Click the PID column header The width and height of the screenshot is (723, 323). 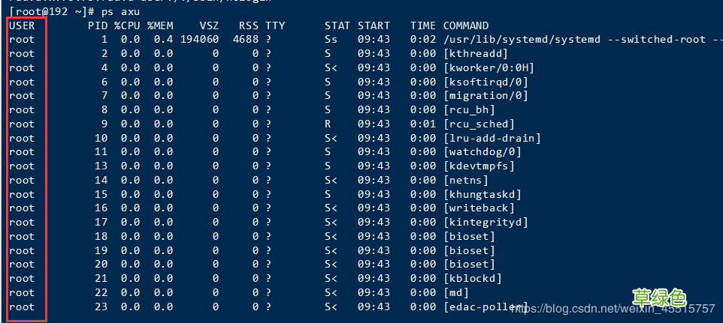[x=98, y=25]
